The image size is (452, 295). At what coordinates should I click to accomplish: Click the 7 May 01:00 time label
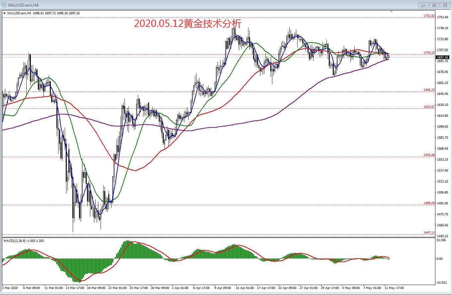click(372, 288)
